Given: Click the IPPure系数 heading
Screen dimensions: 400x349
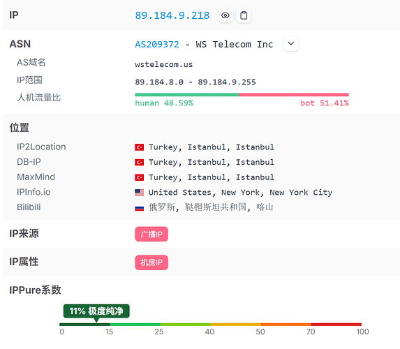Looking at the screenshot, I should point(35,290).
